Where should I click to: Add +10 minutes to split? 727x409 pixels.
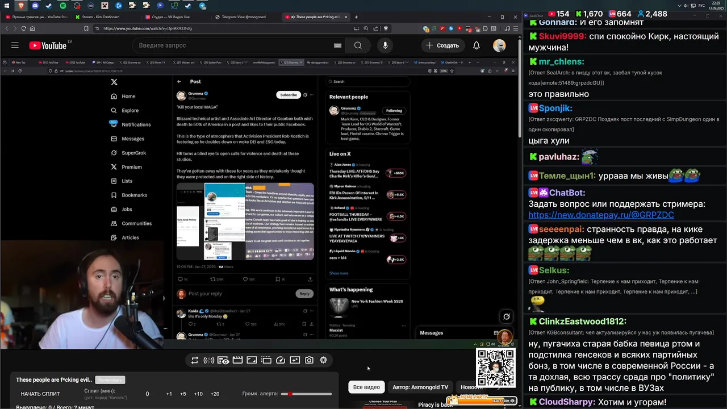(x=198, y=394)
